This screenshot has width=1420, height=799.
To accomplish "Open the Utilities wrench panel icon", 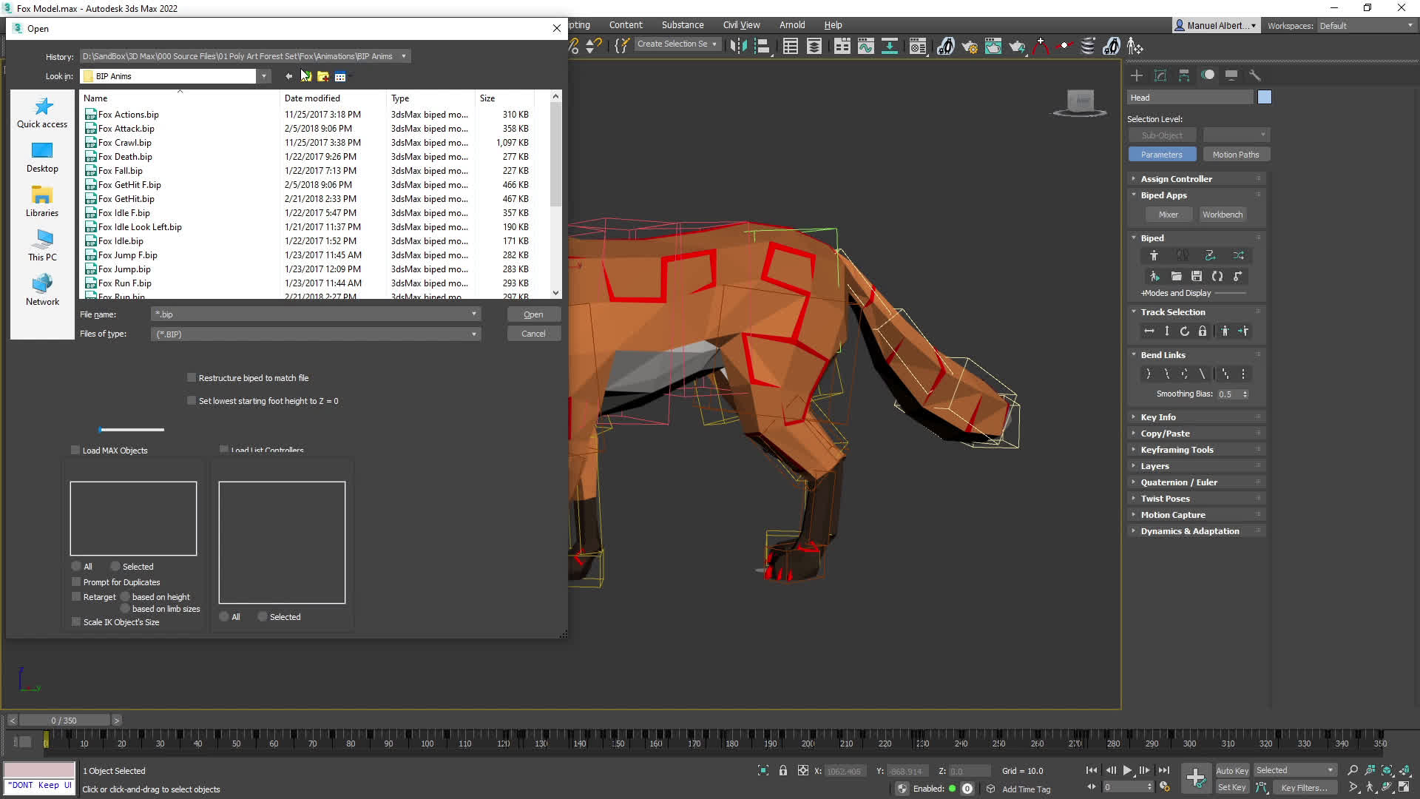I will (1254, 75).
